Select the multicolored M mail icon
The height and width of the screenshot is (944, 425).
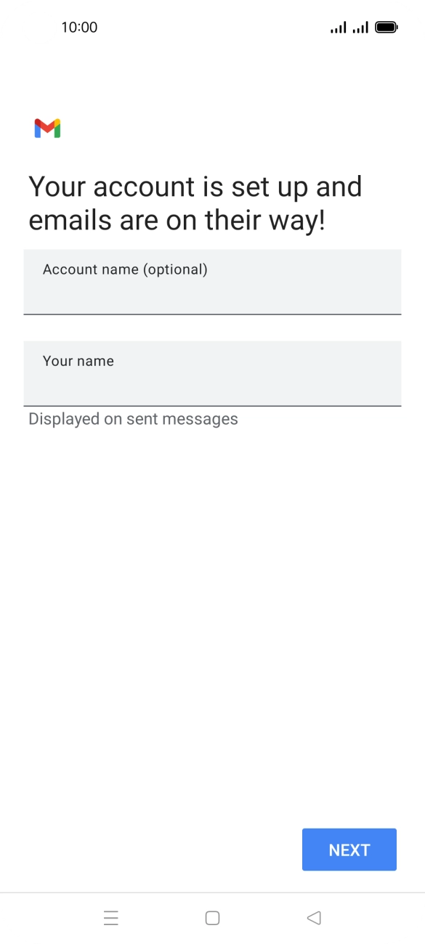[48, 128]
